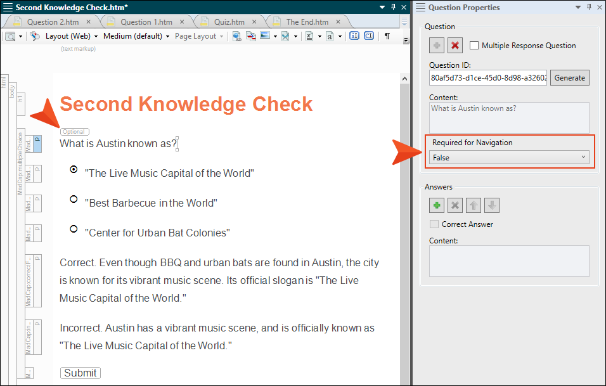Viewport: 606px width, 386px height.
Task: Select the "Best Barbecue" radio button
Action: click(74, 199)
